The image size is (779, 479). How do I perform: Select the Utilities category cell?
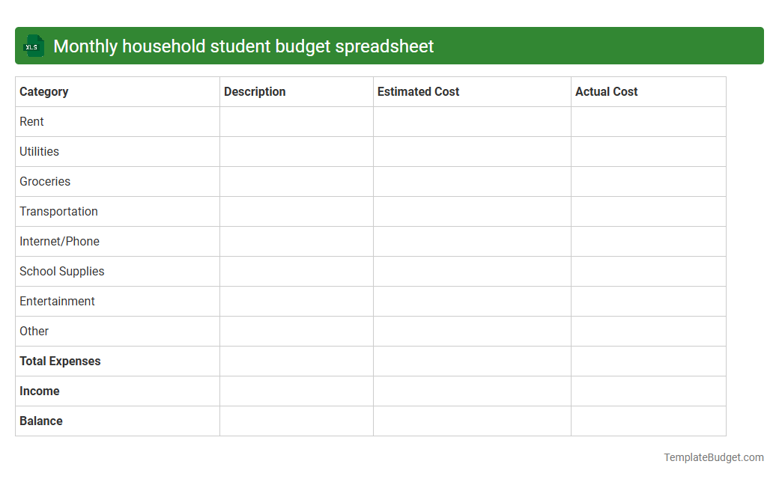39,151
